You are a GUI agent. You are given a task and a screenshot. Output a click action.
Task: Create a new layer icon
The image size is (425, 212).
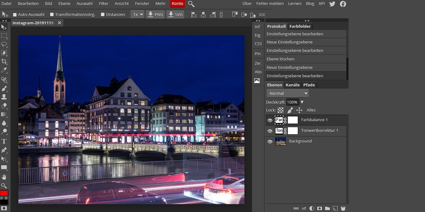tap(335, 208)
